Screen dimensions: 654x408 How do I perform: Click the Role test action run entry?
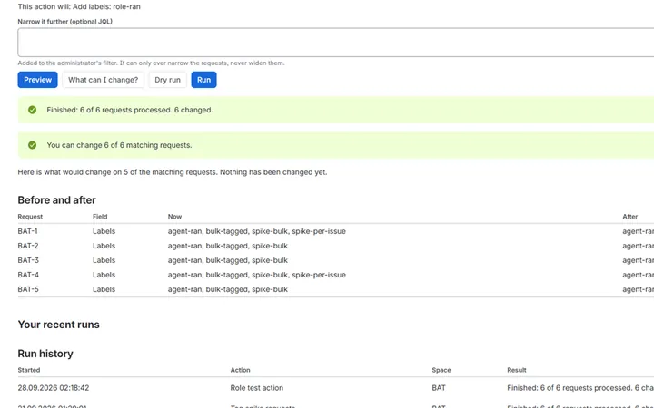pyautogui.click(x=257, y=388)
